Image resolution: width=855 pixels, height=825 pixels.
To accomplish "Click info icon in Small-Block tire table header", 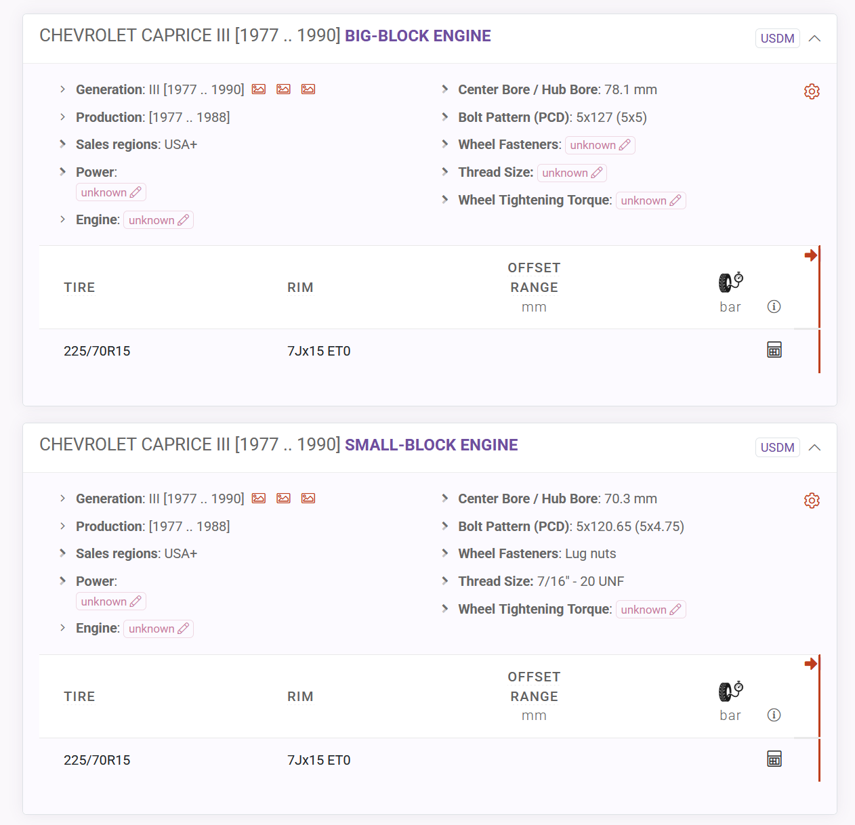I will (x=774, y=715).
